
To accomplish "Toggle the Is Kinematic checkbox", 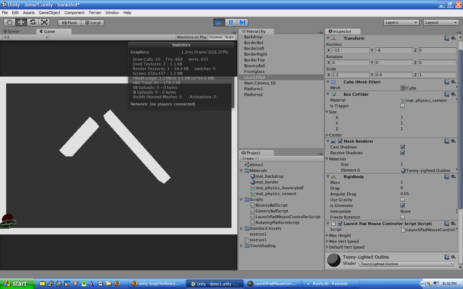I will [403, 206].
